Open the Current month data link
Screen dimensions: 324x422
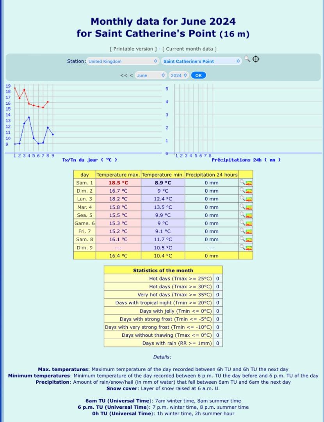click(x=189, y=49)
